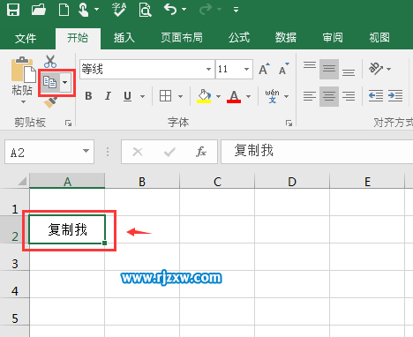Open the Borders dropdown arrow

(x=181, y=96)
